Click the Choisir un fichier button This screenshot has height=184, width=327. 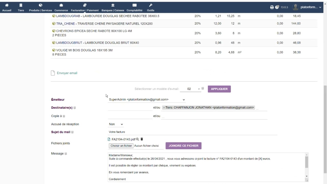coord(121,146)
